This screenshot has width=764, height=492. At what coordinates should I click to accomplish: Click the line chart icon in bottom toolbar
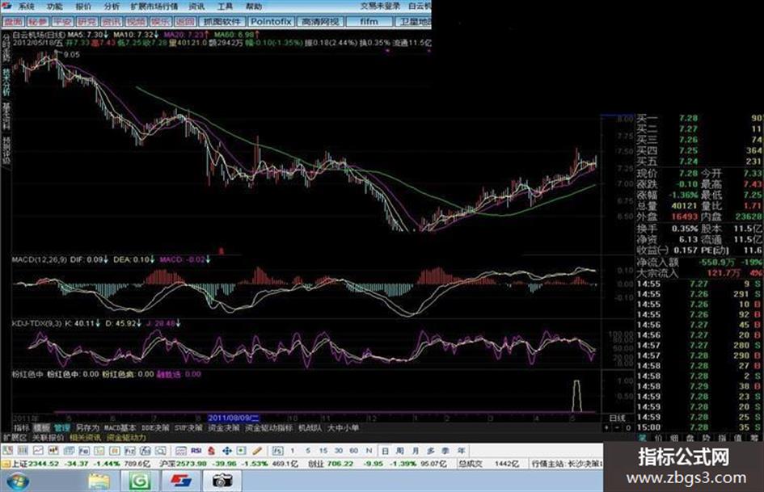pos(38,451)
